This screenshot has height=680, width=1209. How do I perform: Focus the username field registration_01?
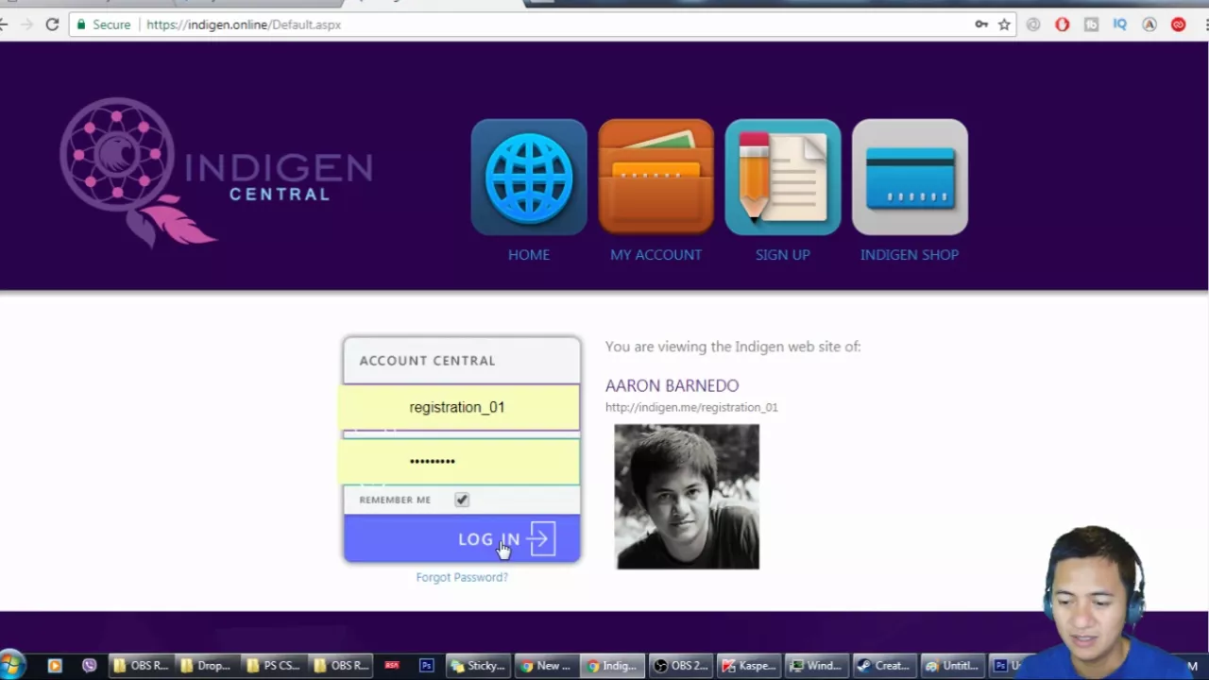[x=459, y=407]
